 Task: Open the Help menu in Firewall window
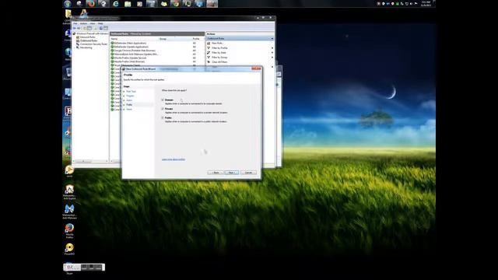100,23
